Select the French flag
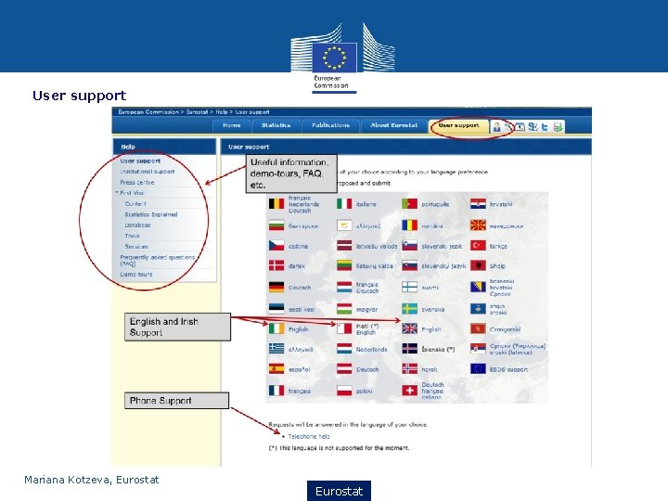The image size is (668, 501). coord(276,391)
